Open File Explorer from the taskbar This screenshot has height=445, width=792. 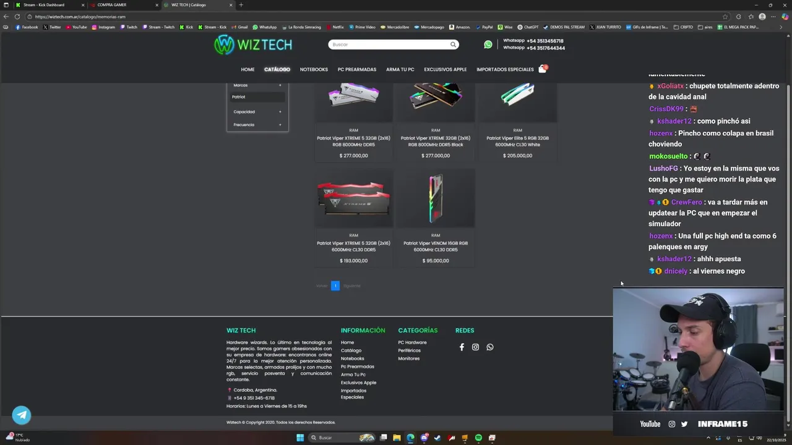pos(397,438)
